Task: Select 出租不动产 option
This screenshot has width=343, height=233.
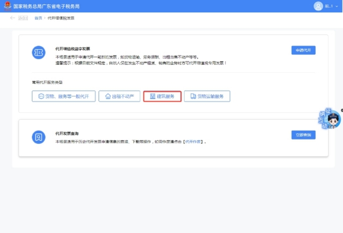Action: click(120, 96)
